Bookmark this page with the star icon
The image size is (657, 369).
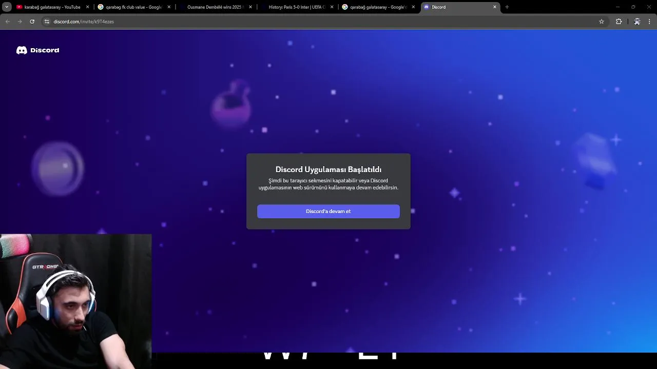pos(602,22)
